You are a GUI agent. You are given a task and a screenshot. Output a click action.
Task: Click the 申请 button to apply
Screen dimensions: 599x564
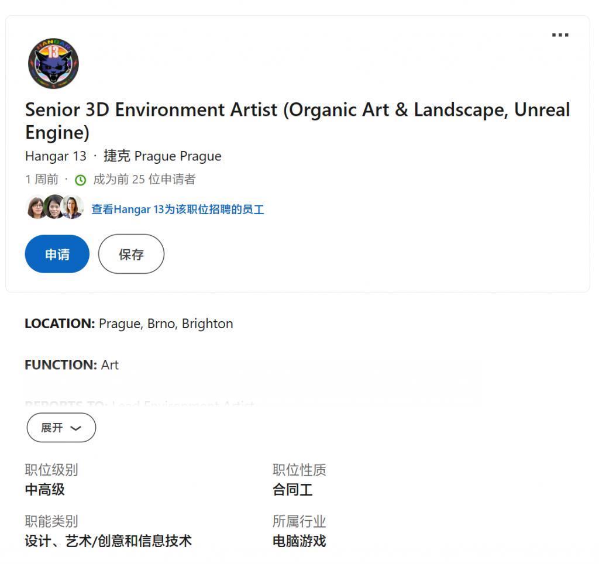(x=57, y=254)
